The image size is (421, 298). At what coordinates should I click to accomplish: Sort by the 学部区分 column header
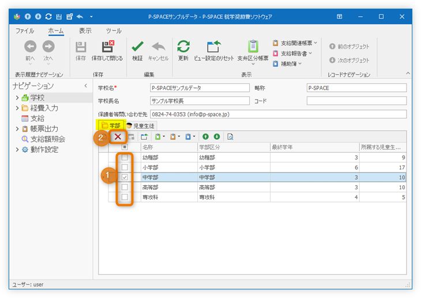[x=234, y=147]
